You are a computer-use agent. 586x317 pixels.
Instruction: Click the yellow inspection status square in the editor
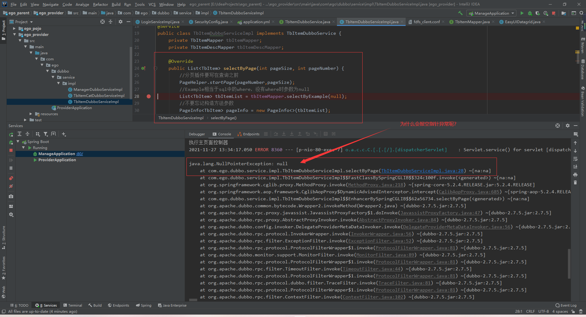(577, 28)
